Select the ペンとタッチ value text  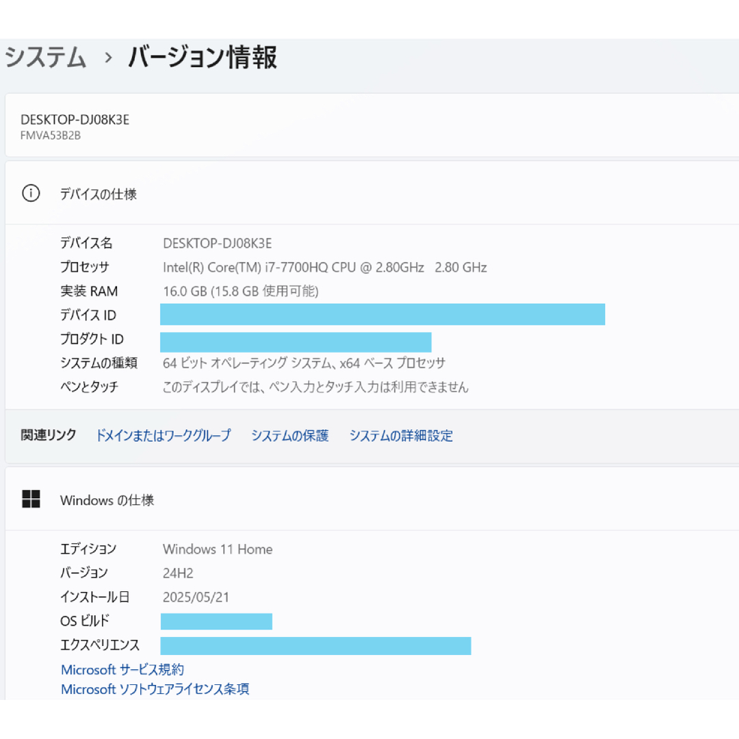pyautogui.click(x=315, y=387)
